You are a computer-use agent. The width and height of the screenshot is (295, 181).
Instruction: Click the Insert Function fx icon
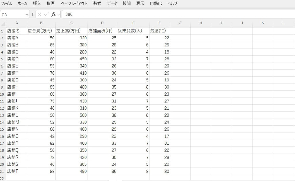coord(53,14)
